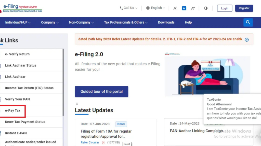Click the Quick Links panel scrollbar
Screen dimensions: 261x146
(63, 82)
